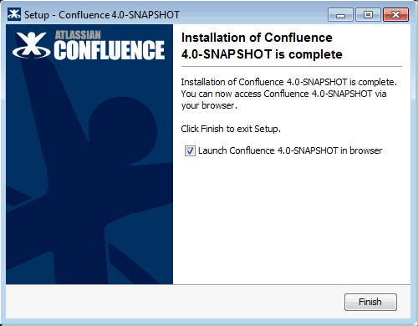Click the 'Installation of Confluence 4.0-SNAPSHOT is complete' heading

pyautogui.click(x=262, y=46)
